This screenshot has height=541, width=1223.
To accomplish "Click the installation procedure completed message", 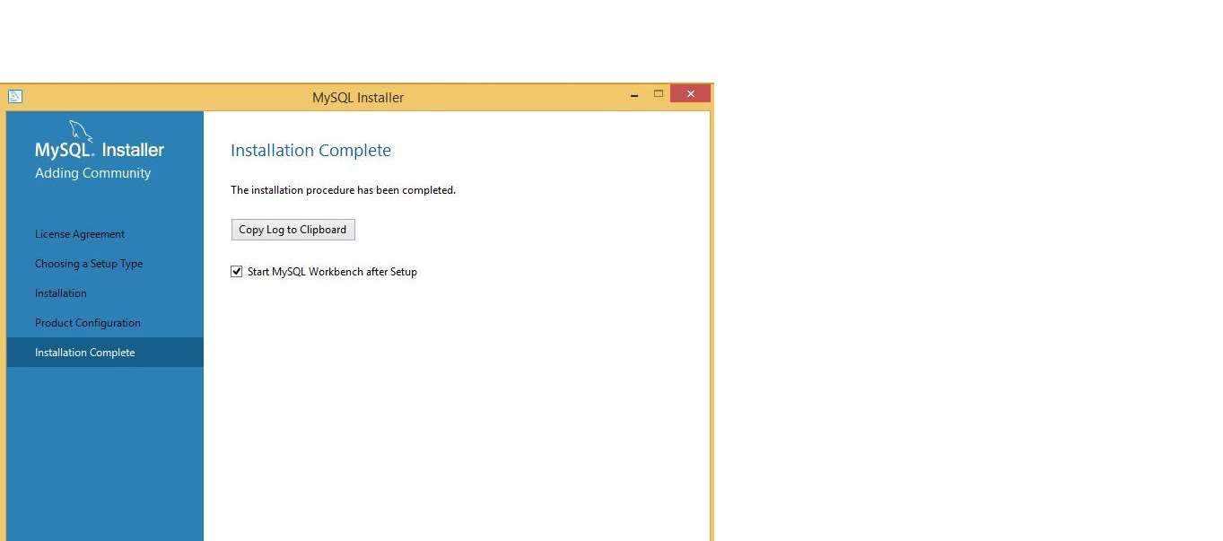I will point(343,190).
